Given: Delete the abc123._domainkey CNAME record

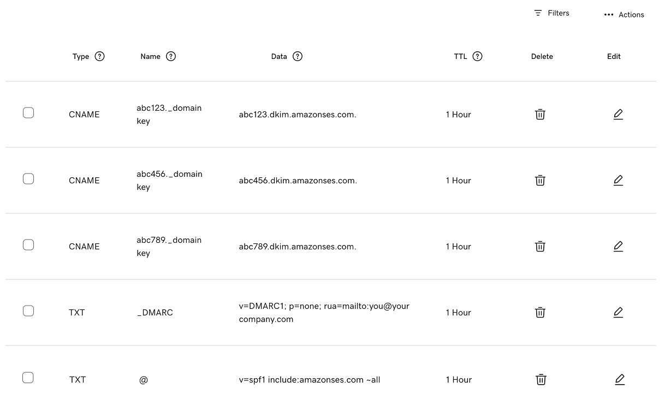Looking at the screenshot, I should (540, 115).
